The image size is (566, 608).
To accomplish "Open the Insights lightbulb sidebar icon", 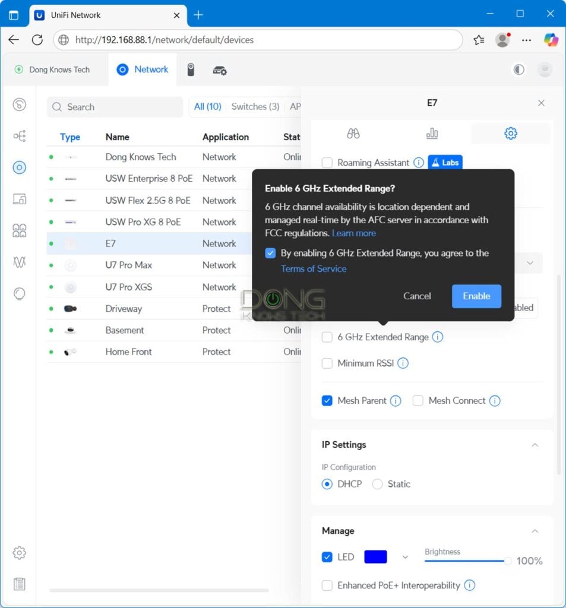I will coord(19,293).
